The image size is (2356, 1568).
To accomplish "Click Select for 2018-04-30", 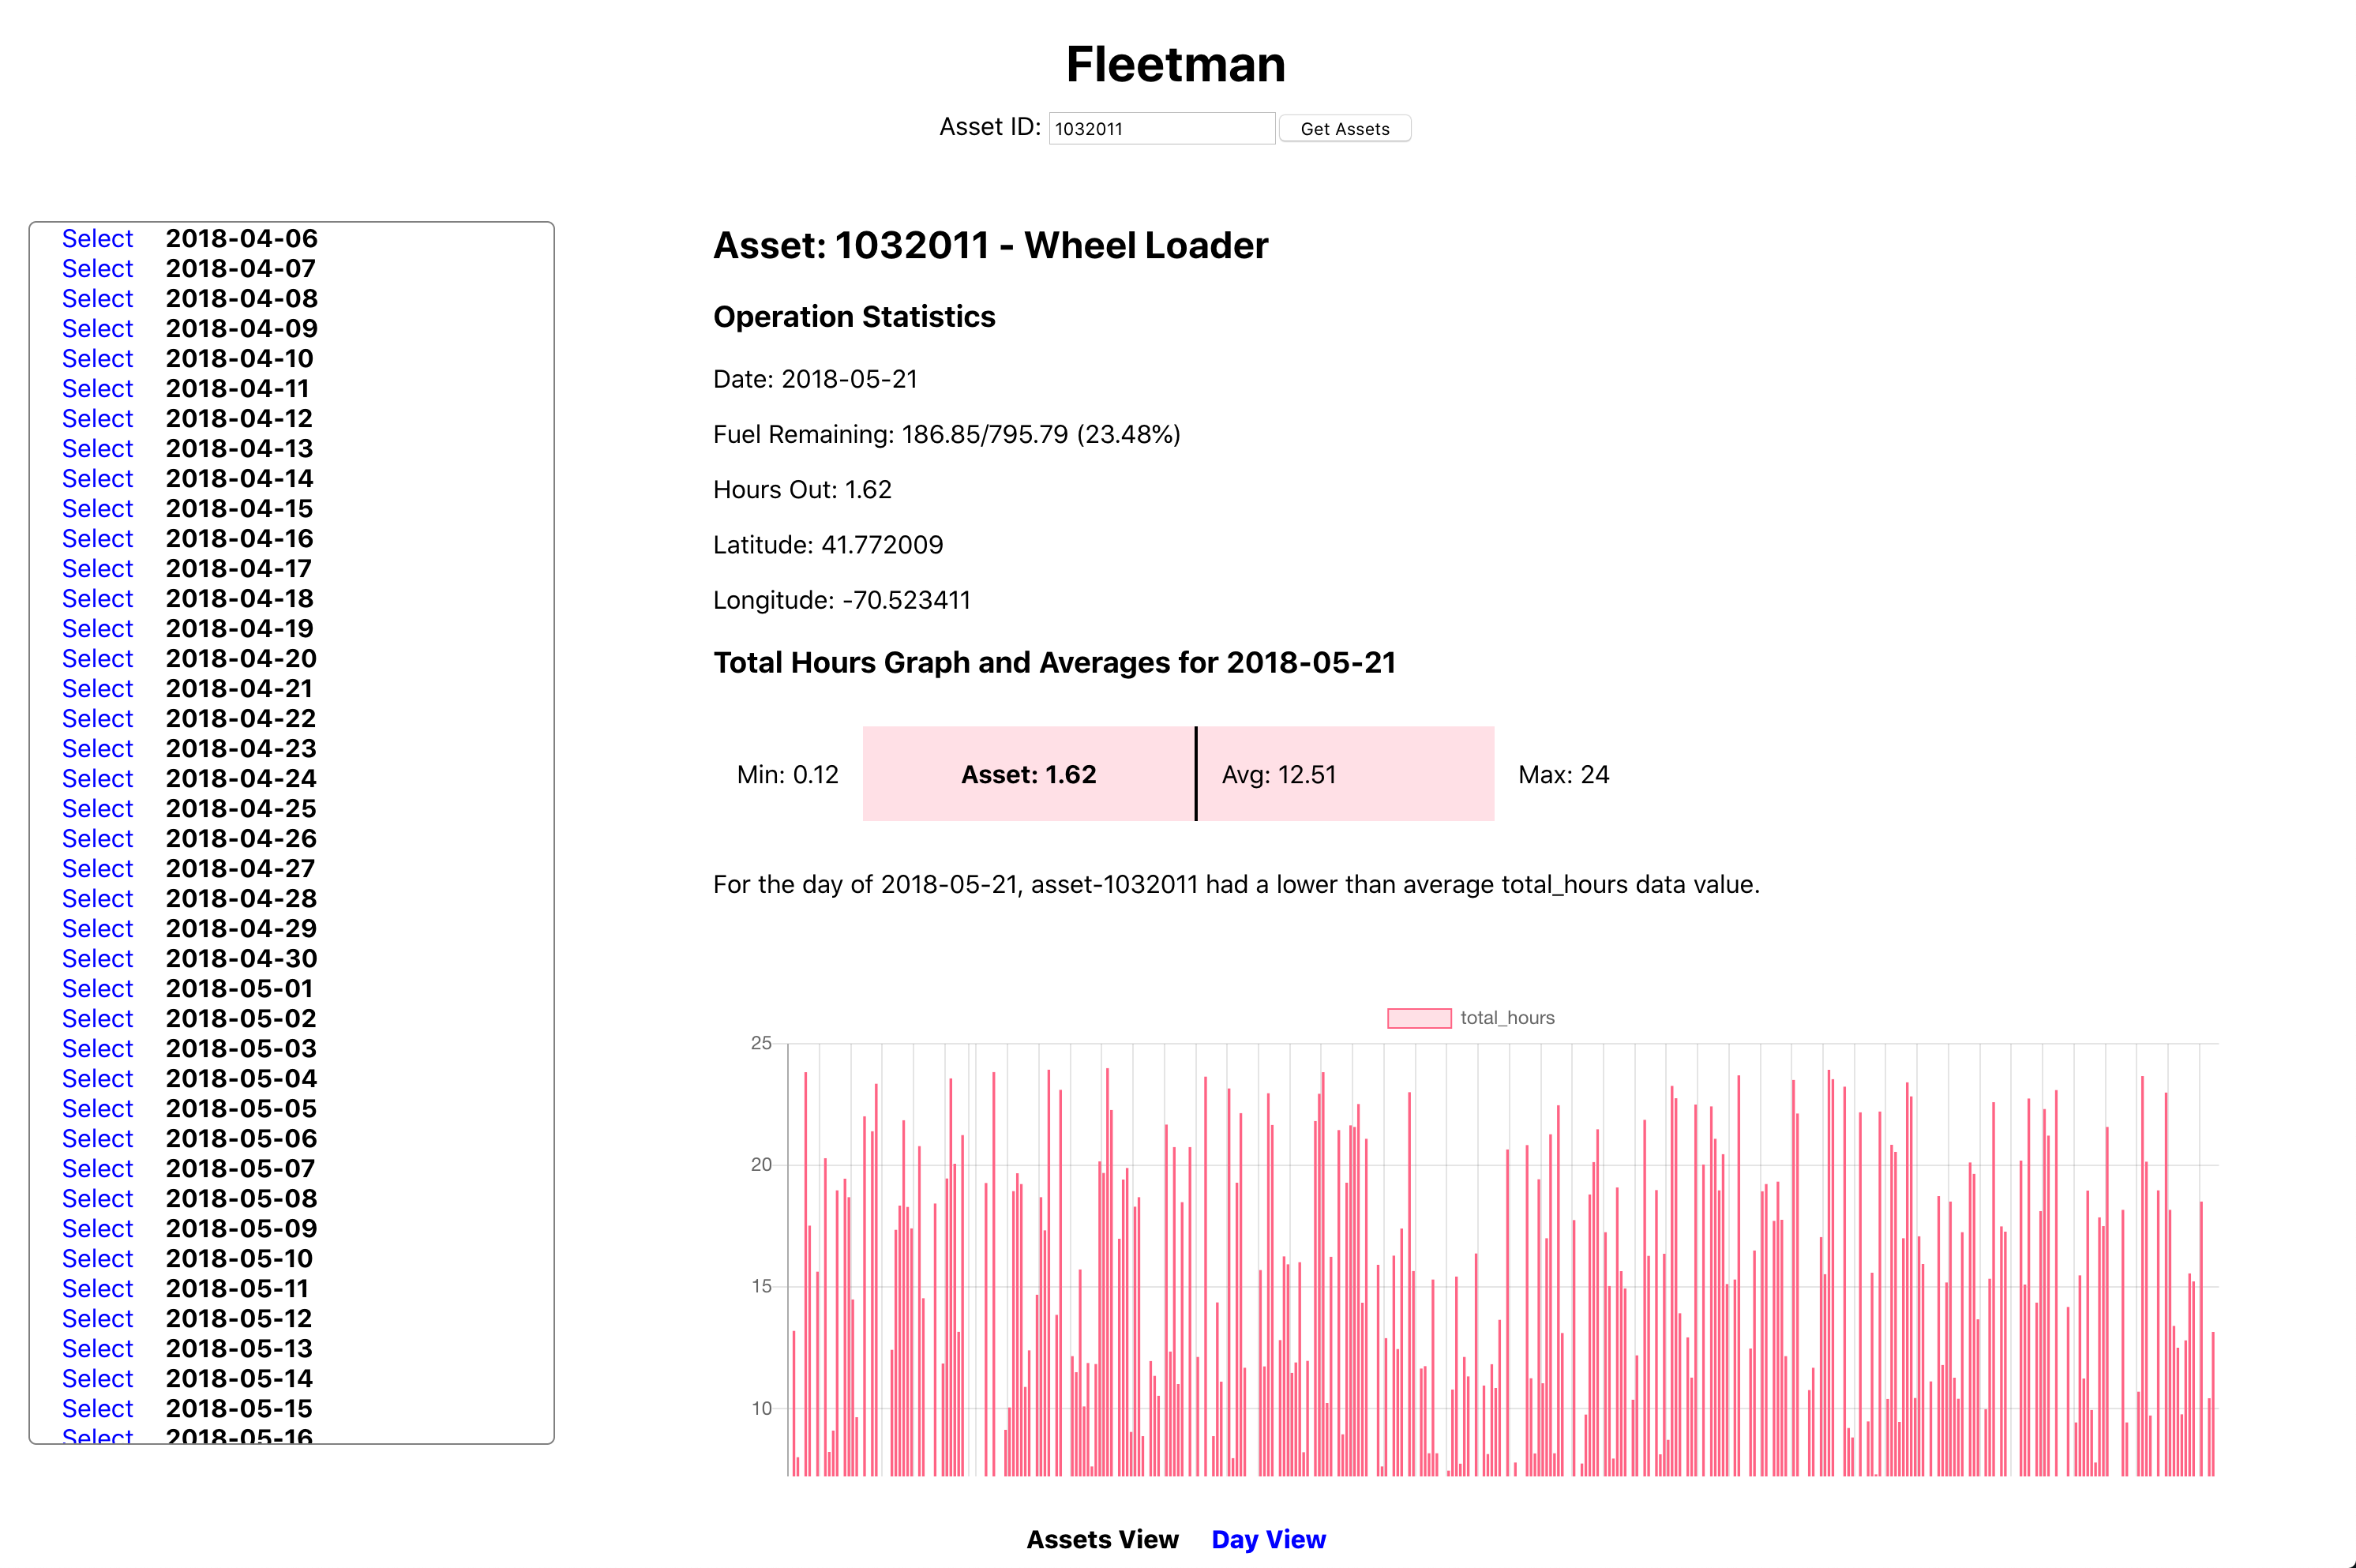I will click(97, 958).
